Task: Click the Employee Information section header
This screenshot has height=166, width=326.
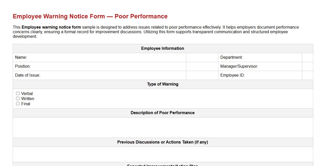Action: click(163, 48)
